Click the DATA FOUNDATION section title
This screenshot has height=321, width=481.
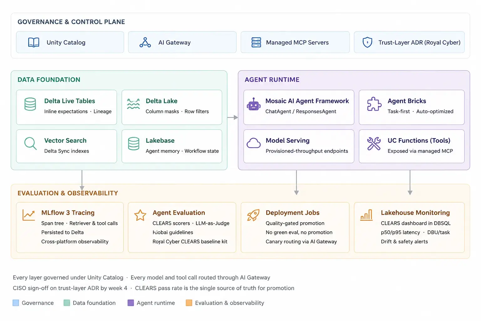point(49,80)
